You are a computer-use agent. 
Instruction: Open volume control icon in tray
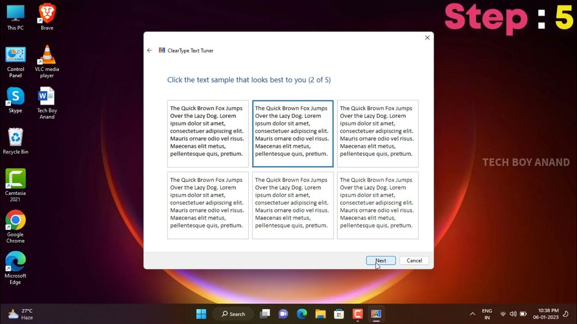click(x=513, y=314)
